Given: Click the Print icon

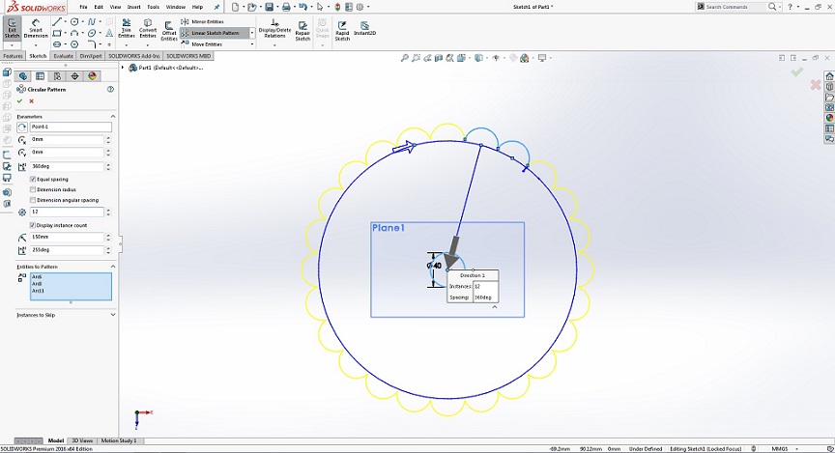Looking at the screenshot, I should [x=286, y=7].
